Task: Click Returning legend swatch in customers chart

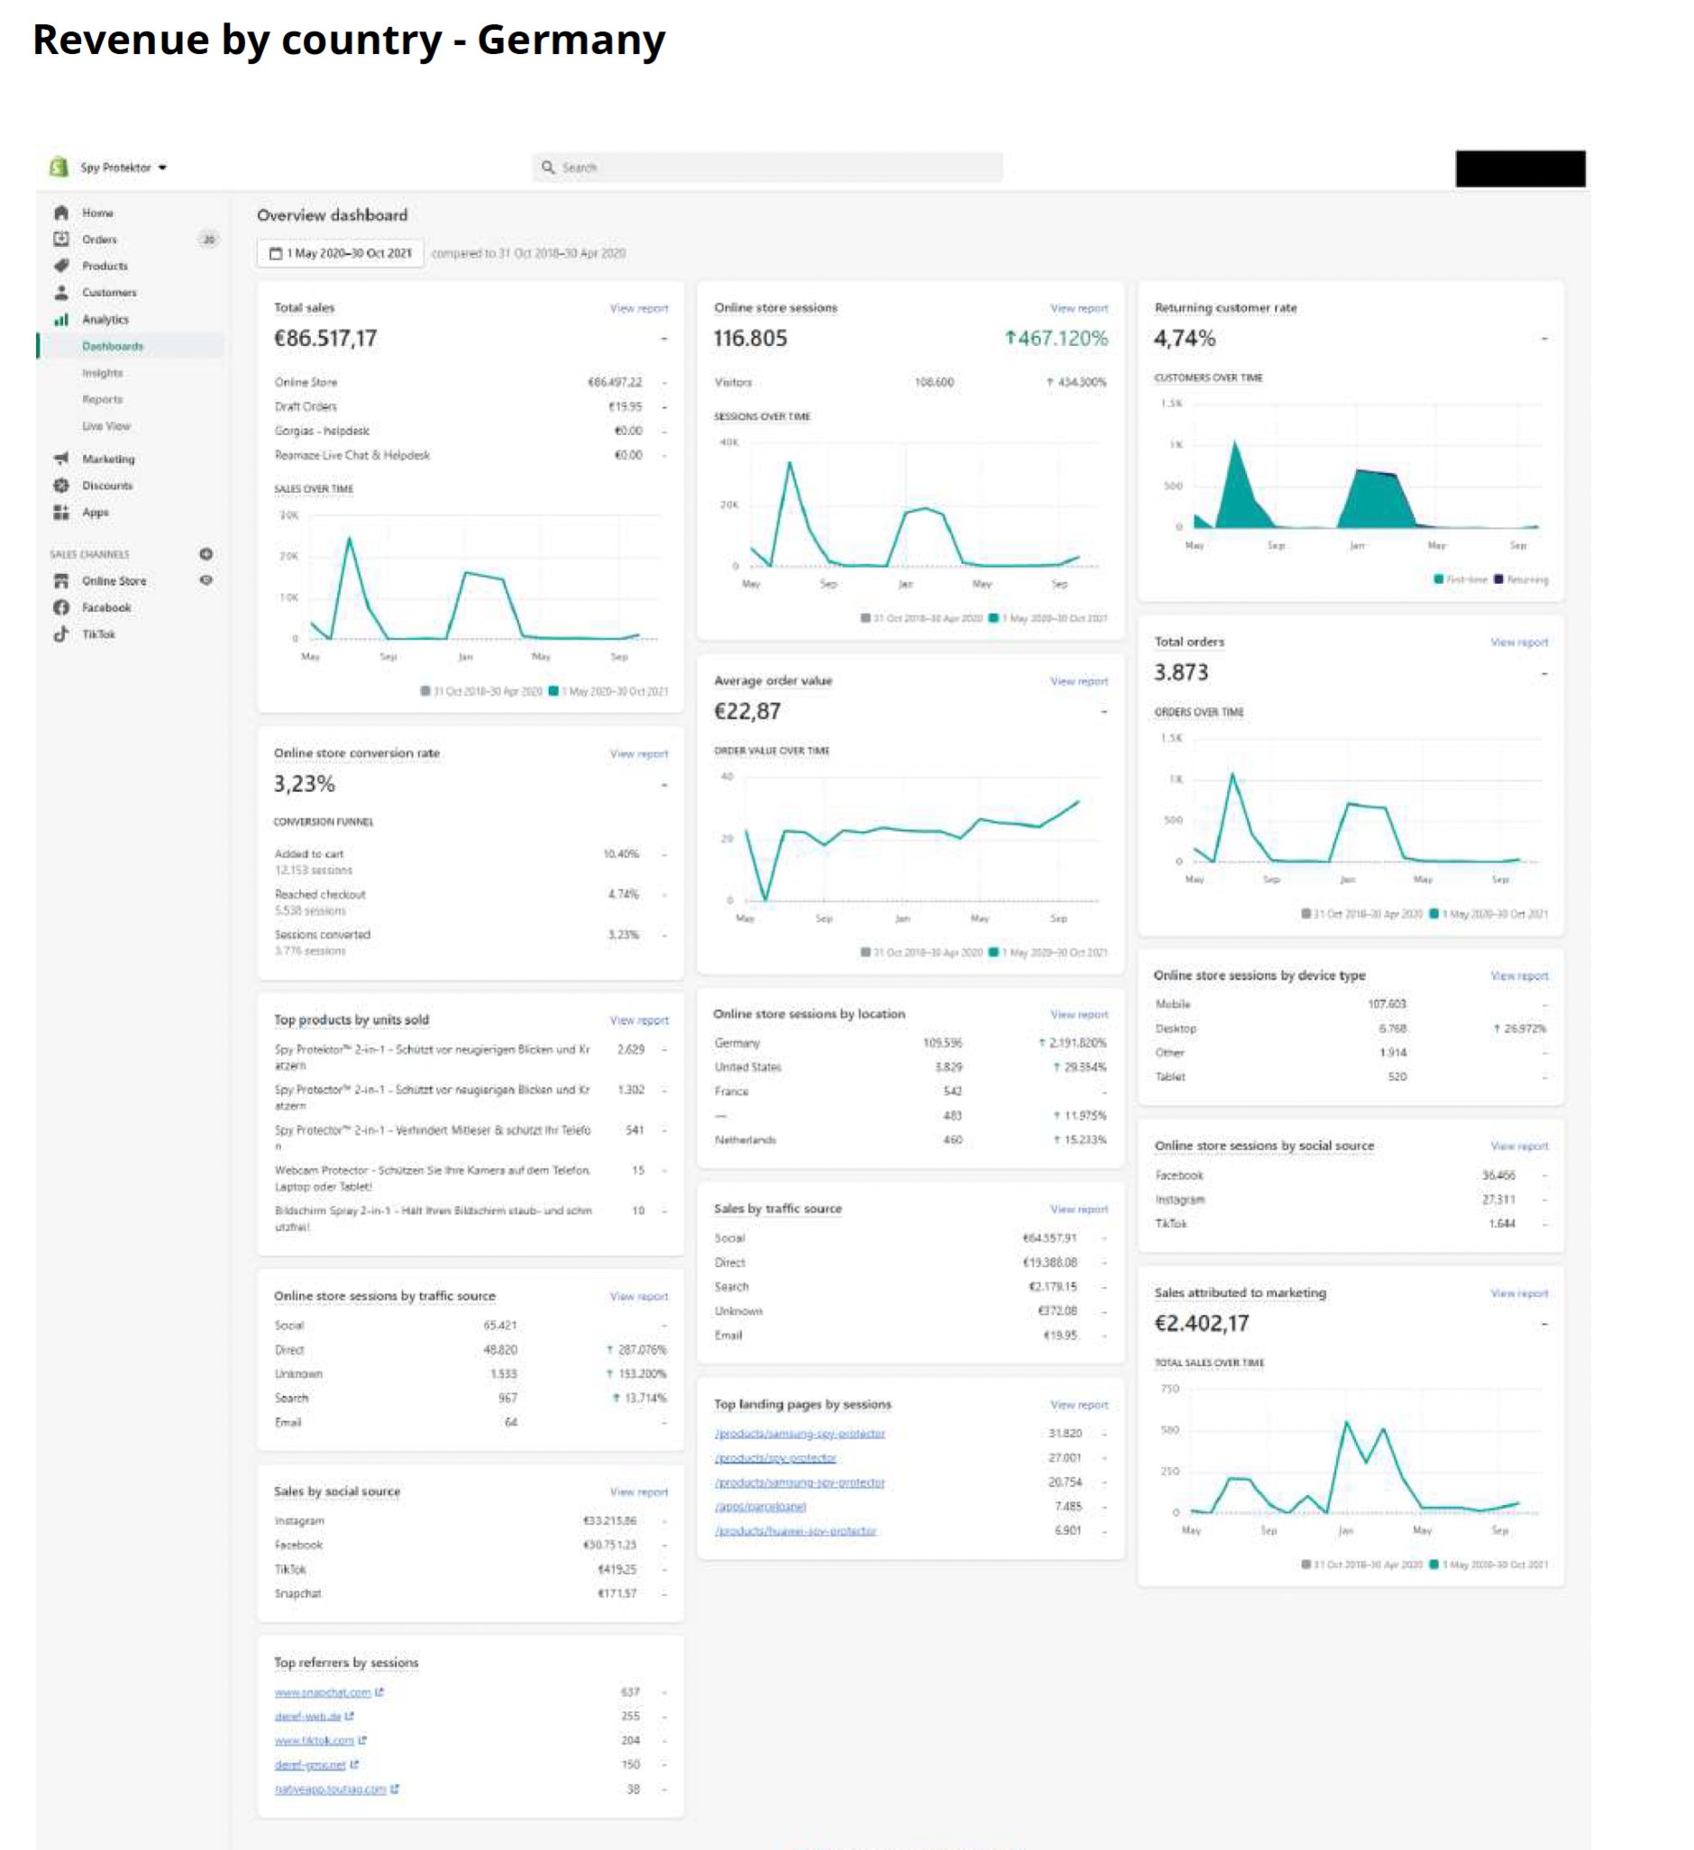Action: point(1498,580)
